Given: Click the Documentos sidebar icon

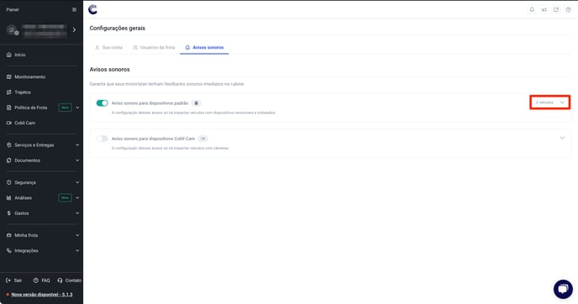Looking at the screenshot, I should click(x=9, y=160).
